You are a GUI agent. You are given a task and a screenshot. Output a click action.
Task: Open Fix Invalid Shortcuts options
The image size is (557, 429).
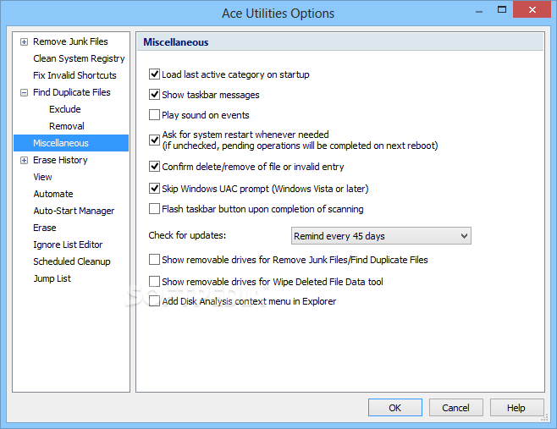click(74, 75)
